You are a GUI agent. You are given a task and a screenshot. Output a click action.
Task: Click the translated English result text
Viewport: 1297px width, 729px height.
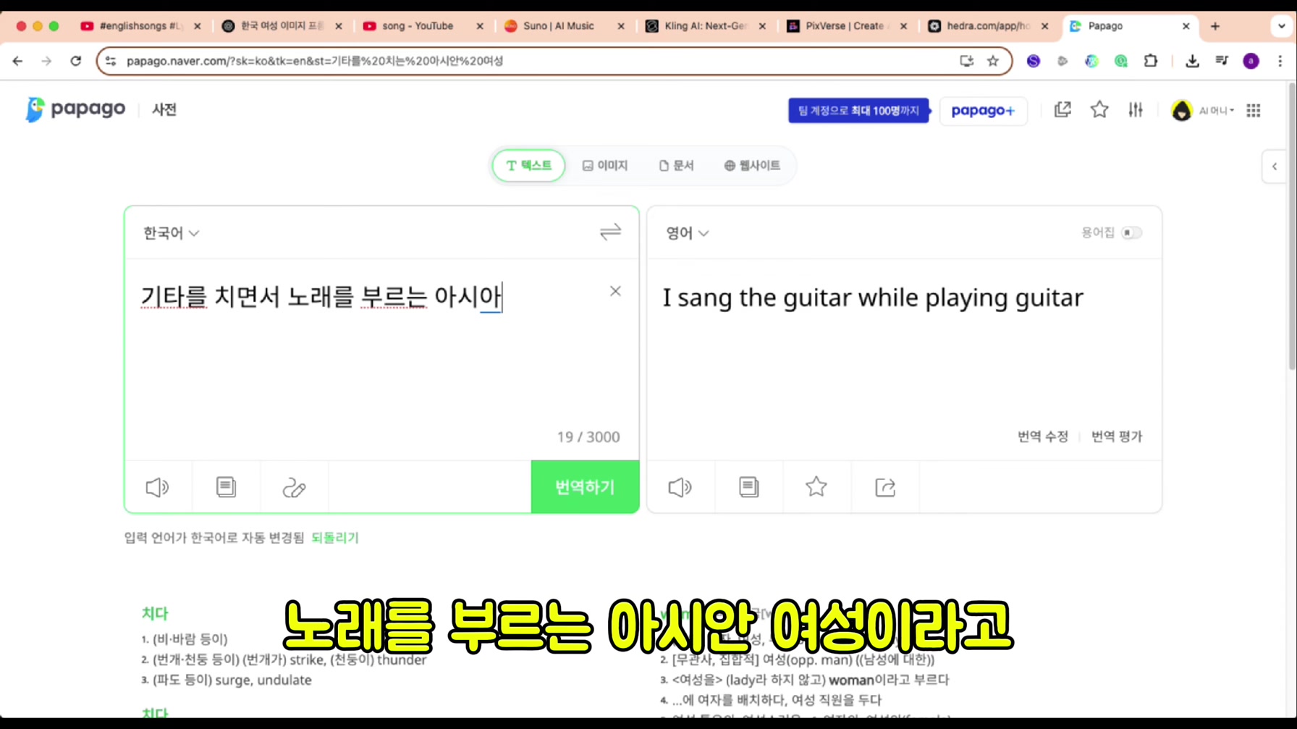(873, 298)
